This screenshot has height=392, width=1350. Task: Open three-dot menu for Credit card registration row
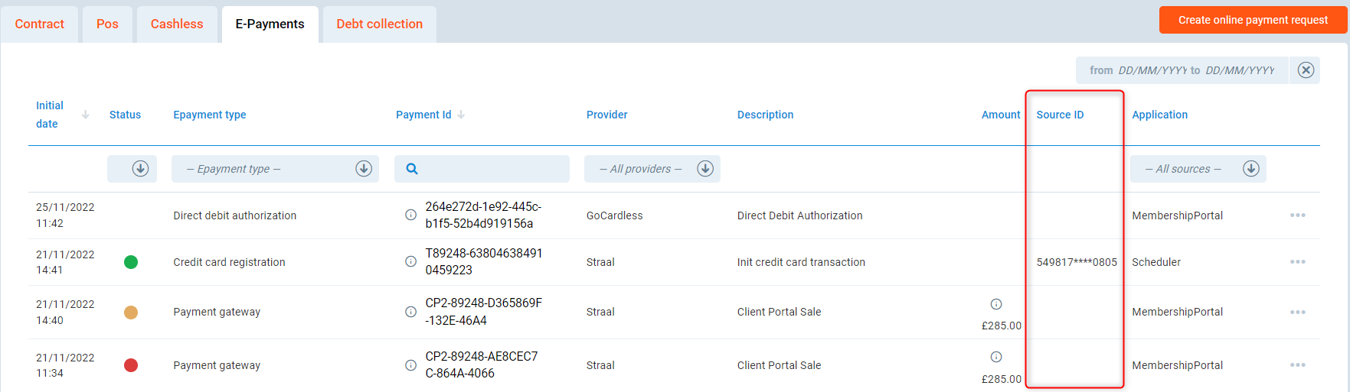click(1297, 262)
